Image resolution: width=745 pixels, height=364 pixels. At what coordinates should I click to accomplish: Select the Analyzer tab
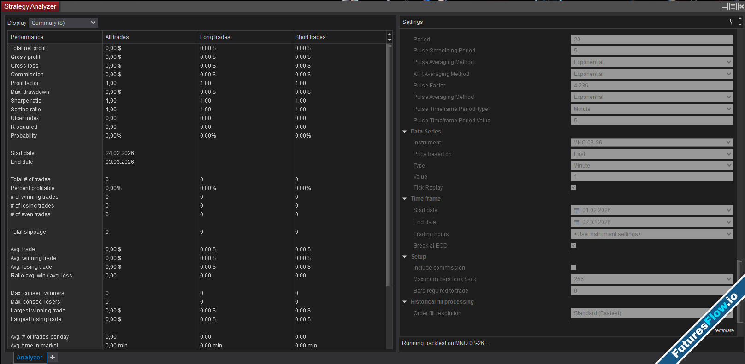click(x=30, y=357)
